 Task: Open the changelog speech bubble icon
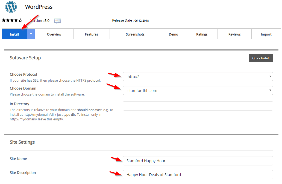[x=57, y=21]
